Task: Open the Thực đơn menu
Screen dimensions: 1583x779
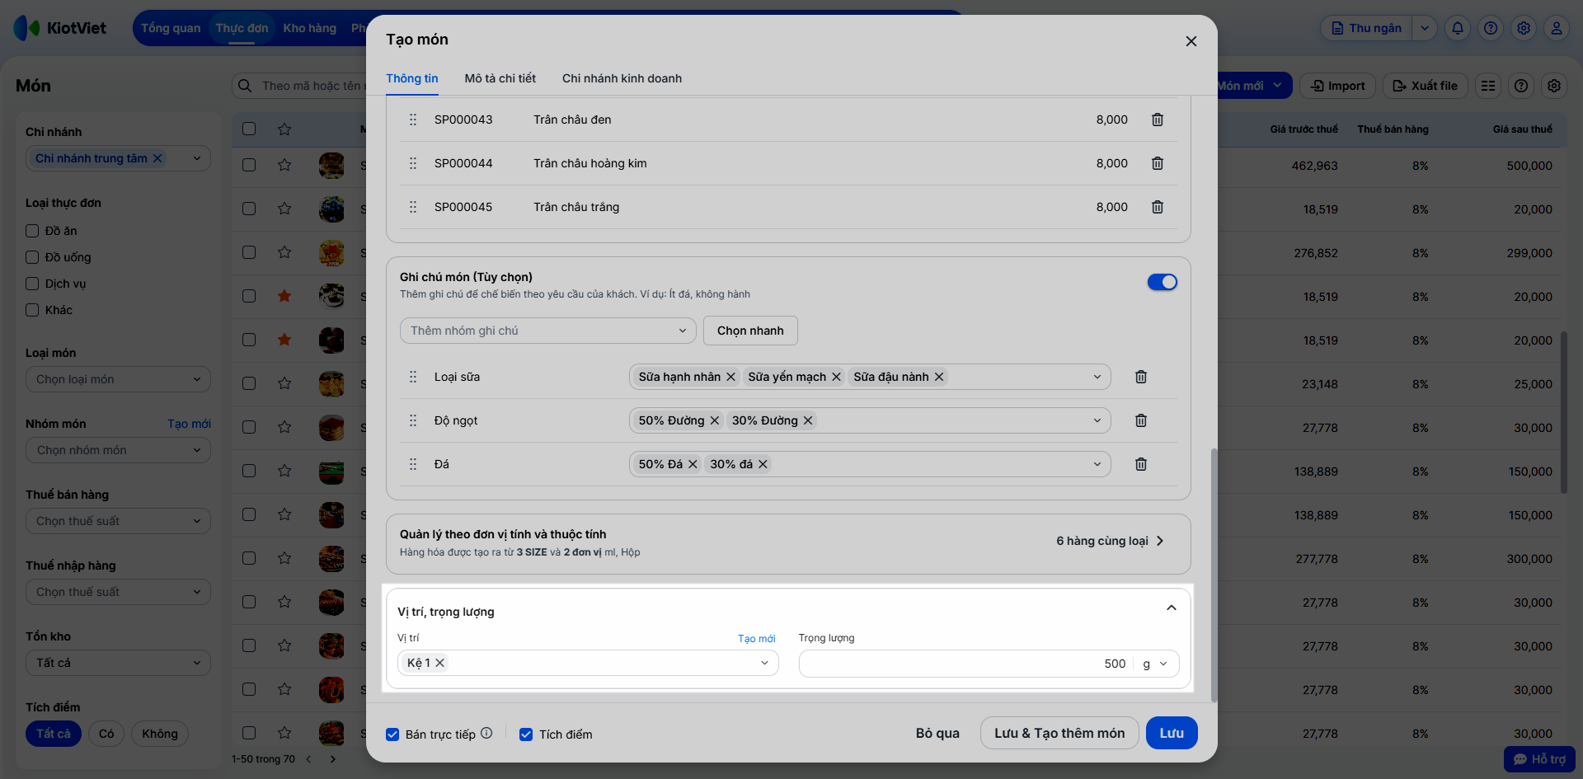Action: click(242, 28)
